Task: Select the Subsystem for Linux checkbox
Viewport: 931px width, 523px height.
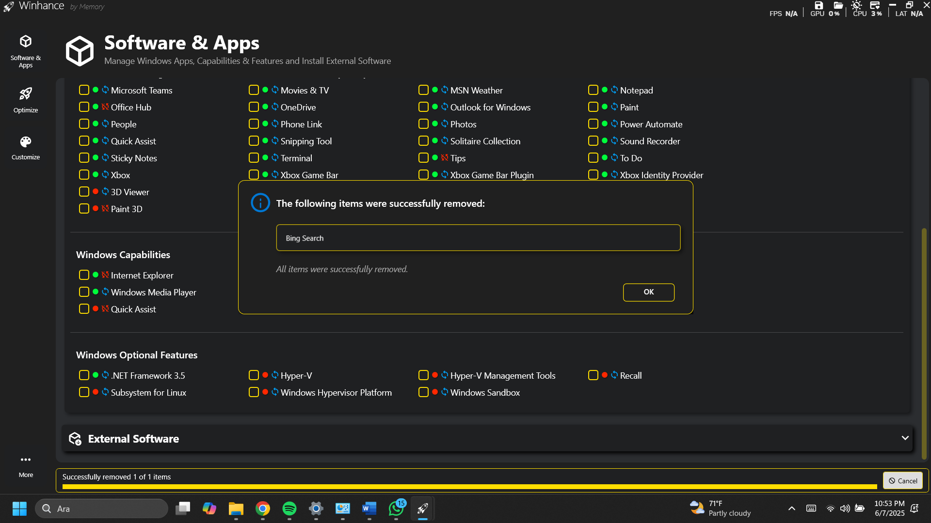Action: (84, 392)
